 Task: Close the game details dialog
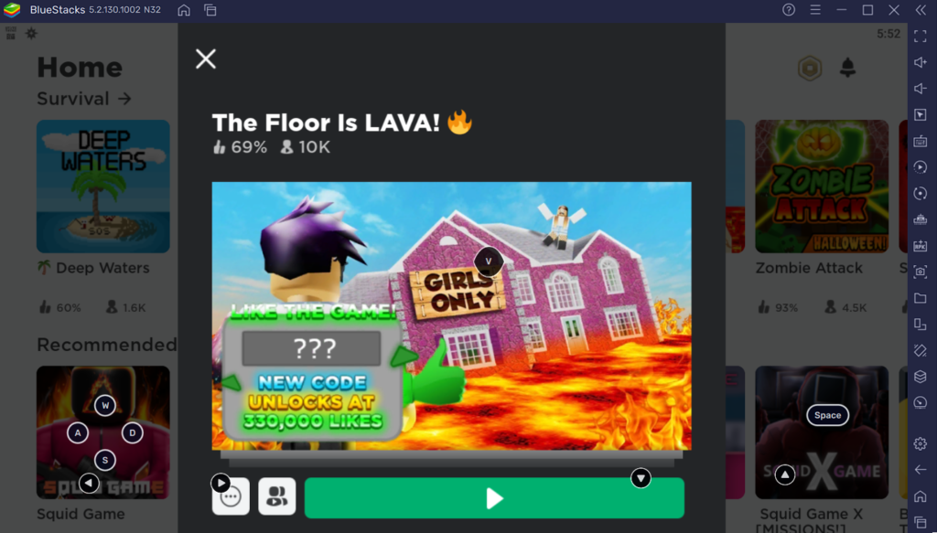206,59
